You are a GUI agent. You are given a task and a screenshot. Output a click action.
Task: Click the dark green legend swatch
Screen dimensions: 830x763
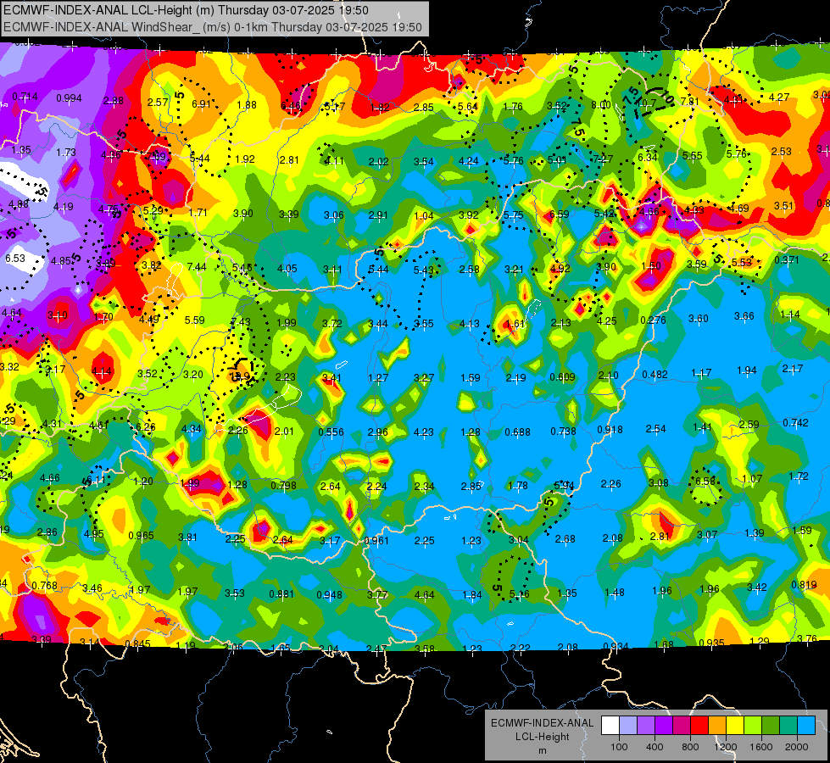click(x=770, y=726)
